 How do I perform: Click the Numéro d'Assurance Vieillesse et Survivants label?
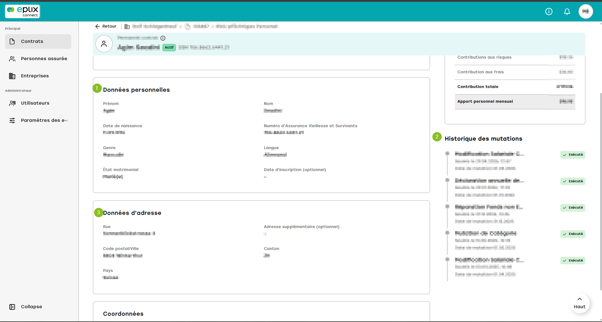pyautogui.click(x=310, y=126)
